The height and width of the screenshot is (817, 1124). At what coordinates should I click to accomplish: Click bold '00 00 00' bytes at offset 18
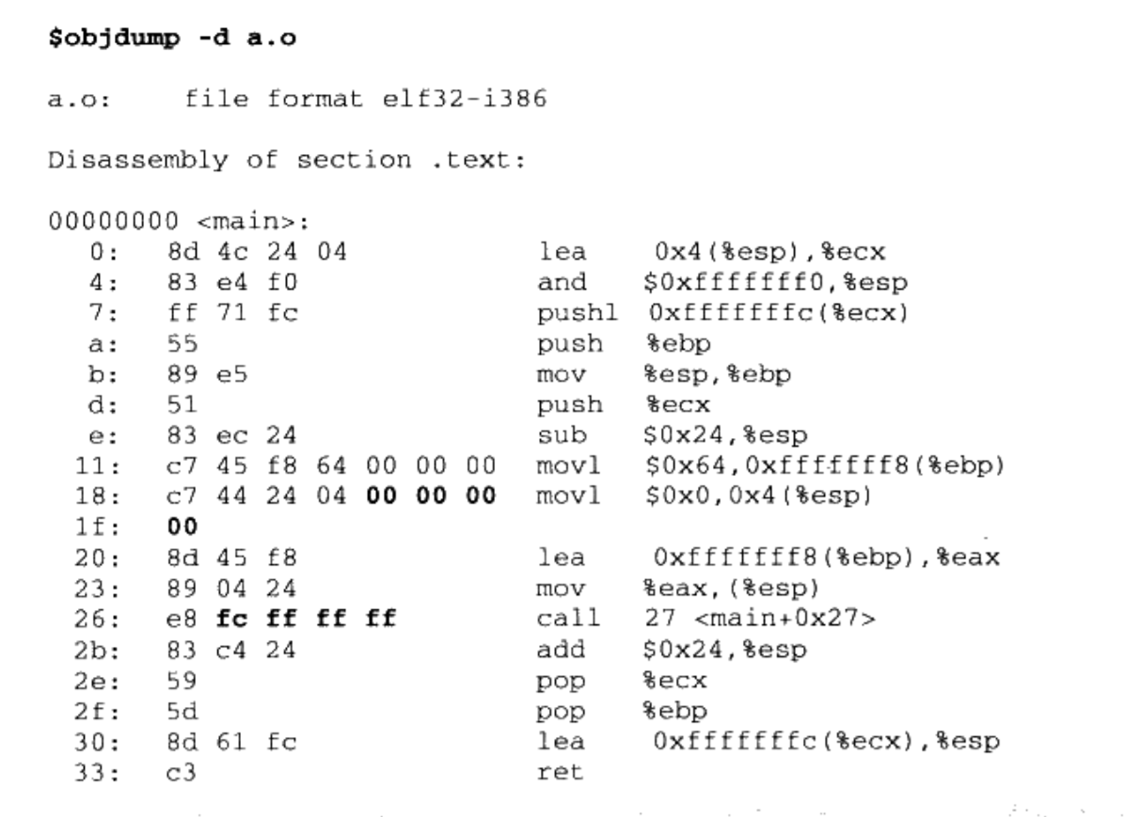[431, 495]
